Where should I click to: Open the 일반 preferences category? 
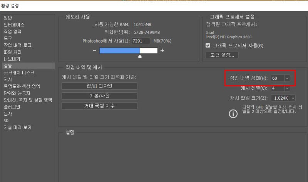point(8,18)
